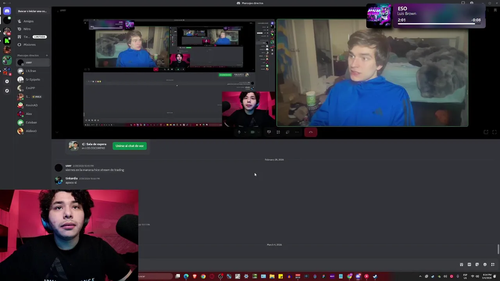
Task: Click the blue-hoodie webcam video tile
Action: pos(372,73)
